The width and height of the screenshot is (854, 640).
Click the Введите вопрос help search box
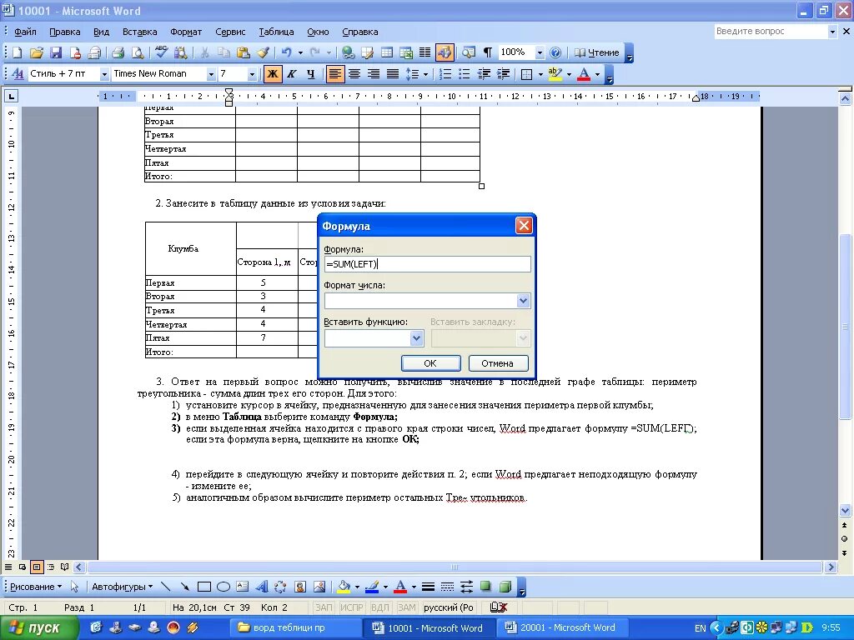771,32
